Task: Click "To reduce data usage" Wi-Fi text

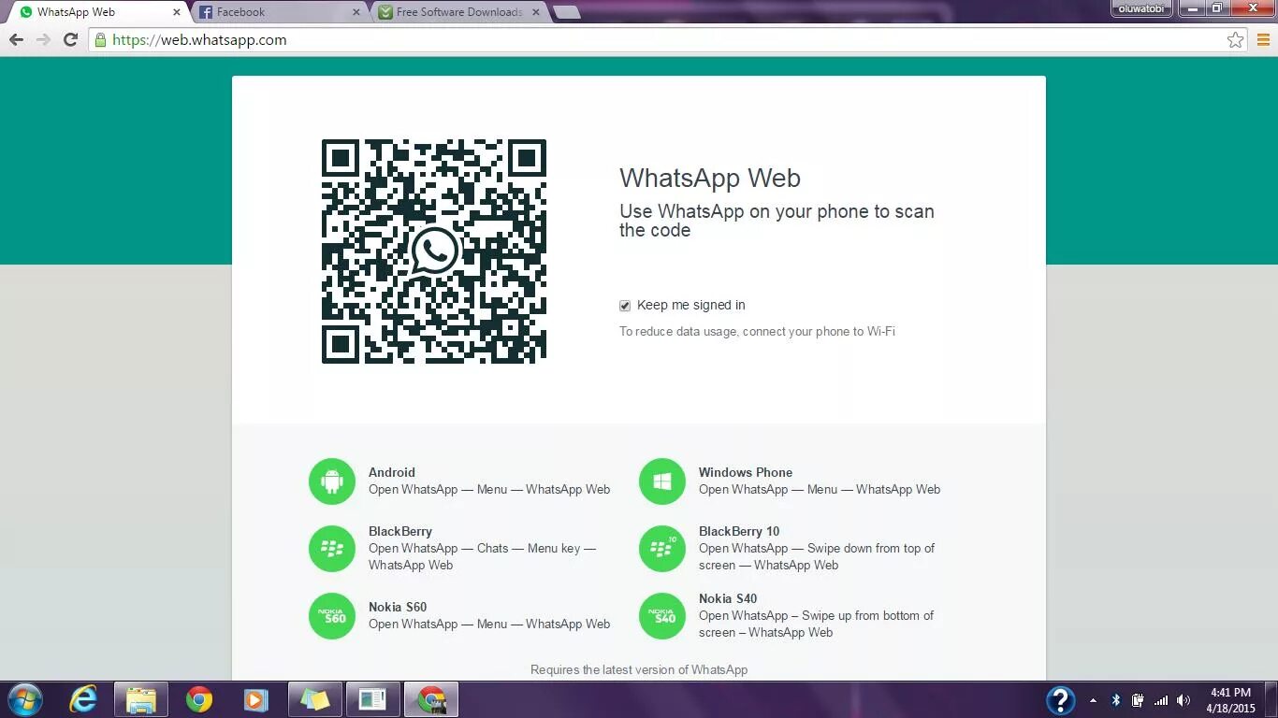Action: (x=757, y=331)
